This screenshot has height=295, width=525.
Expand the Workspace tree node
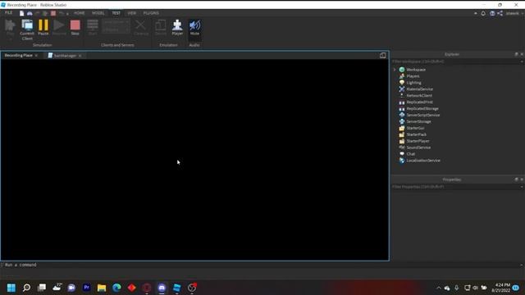[x=395, y=70]
